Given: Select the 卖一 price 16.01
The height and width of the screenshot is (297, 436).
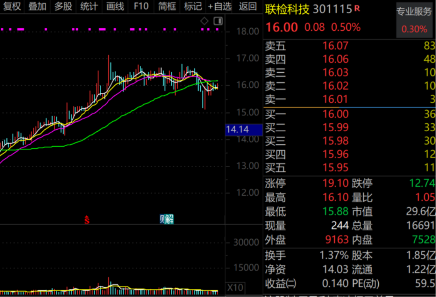Looking at the screenshot, I should [x=335, y=99].
